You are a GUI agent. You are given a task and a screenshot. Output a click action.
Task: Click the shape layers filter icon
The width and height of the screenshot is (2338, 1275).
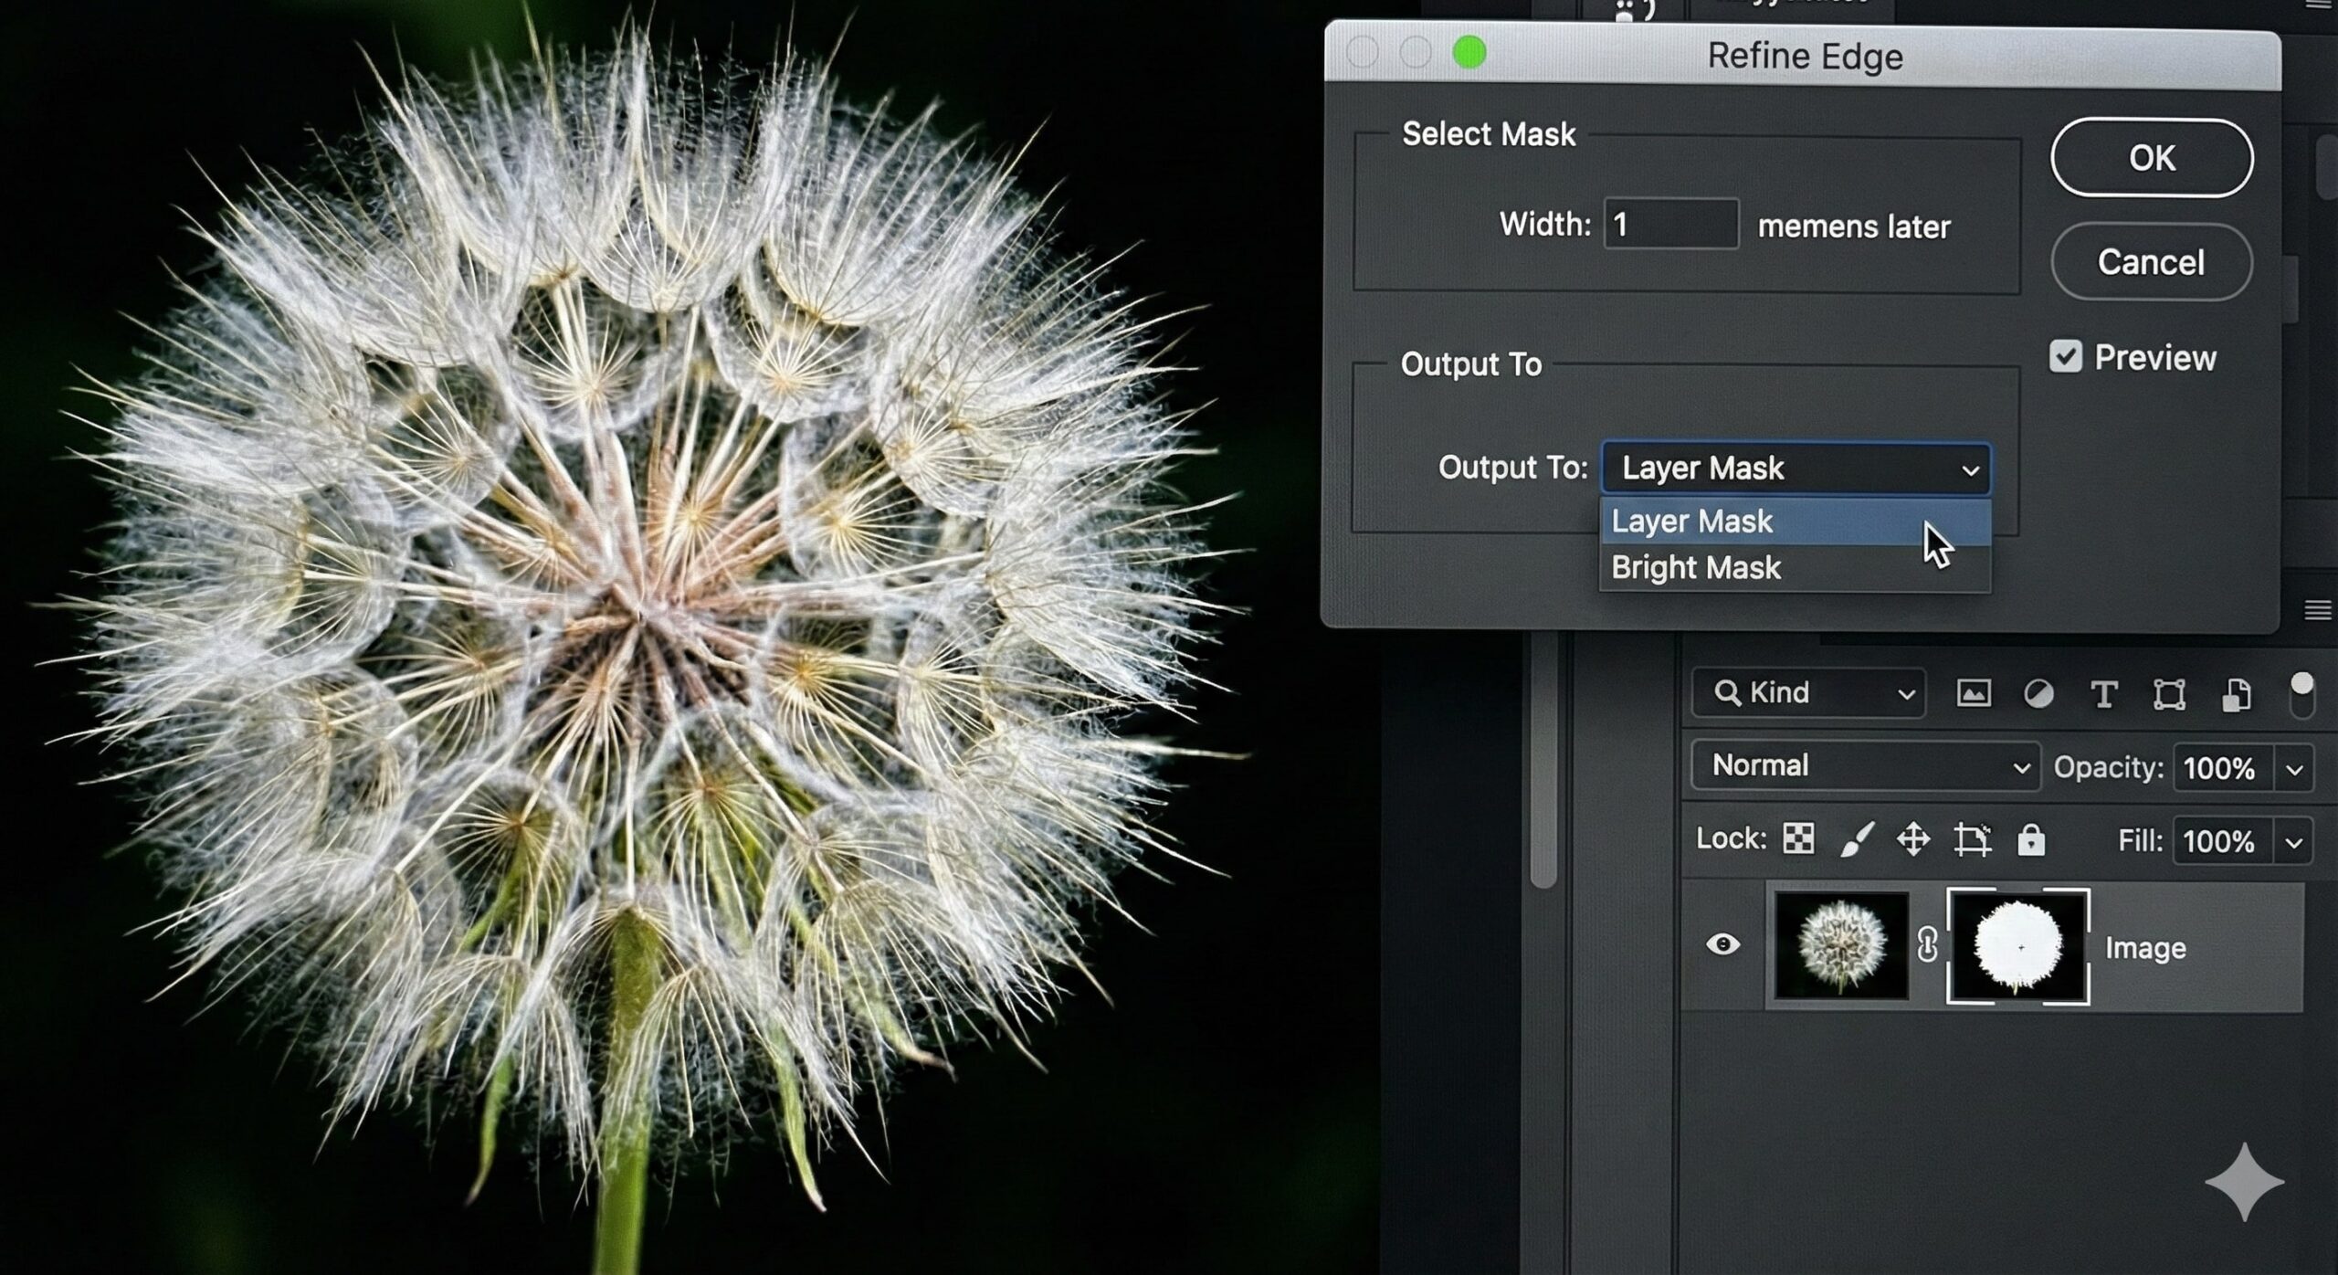point(2169,692)
